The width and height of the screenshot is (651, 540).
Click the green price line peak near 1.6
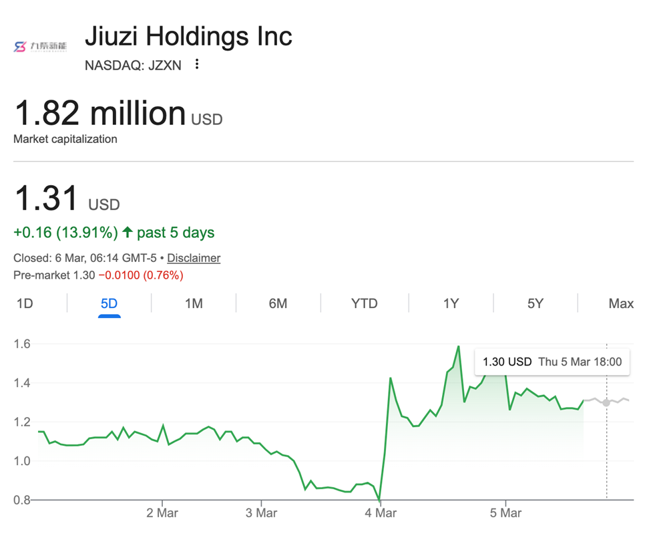(458, 347)
